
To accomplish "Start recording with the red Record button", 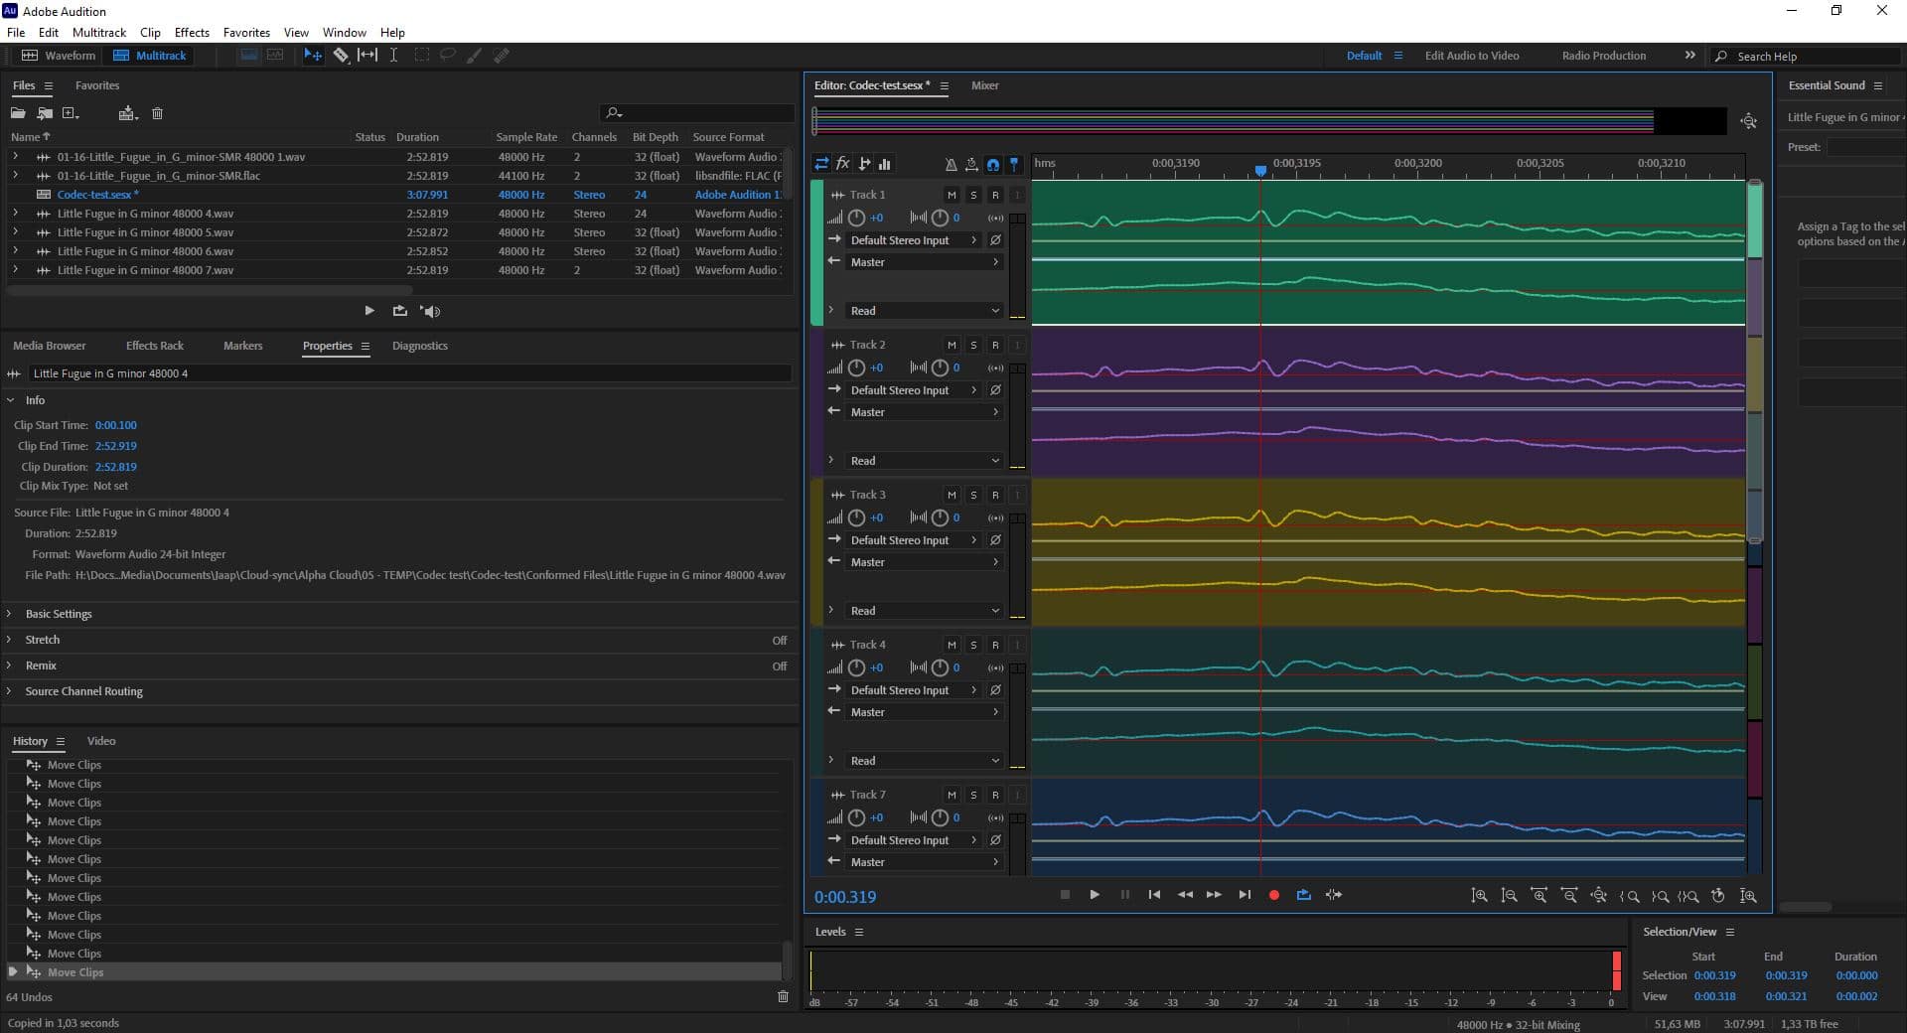I will [1274, 895].
